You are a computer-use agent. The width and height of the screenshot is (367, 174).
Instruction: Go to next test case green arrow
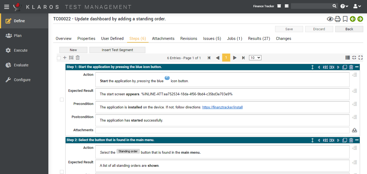click(360, 19)
